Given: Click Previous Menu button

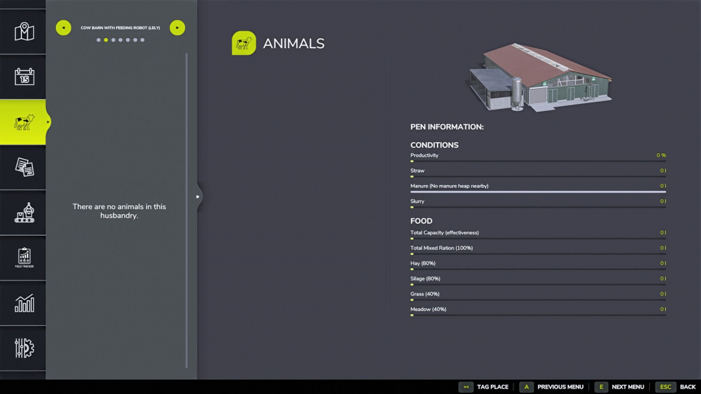Looking at the screenshot, I should (551, 387).
